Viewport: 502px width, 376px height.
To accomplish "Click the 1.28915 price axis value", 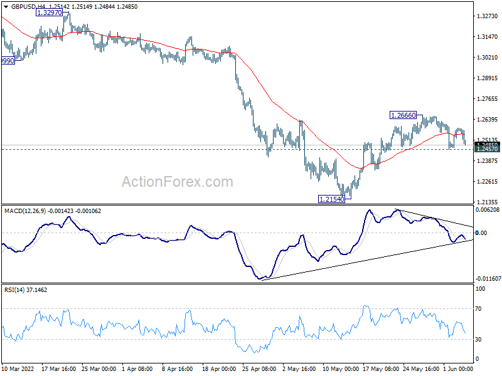I will tap(488, 78).
